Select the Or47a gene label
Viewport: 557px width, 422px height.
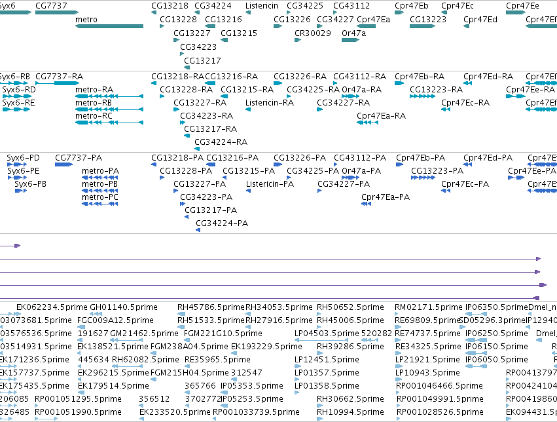353,33
